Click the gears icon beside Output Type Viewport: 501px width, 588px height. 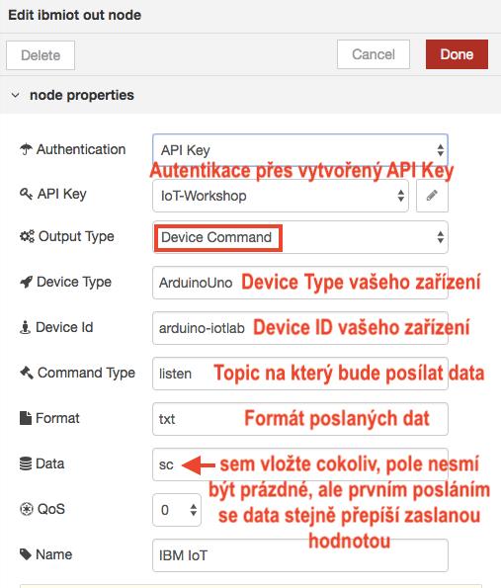pos(27,236)
